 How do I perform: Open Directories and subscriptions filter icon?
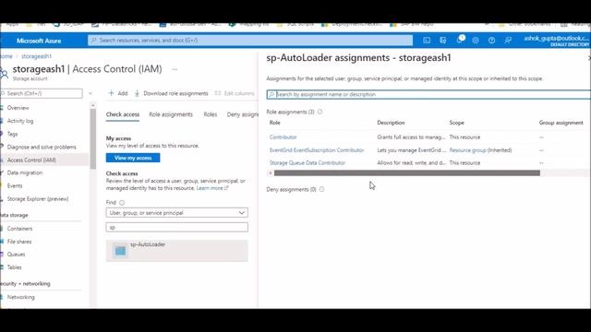(443, 41)
